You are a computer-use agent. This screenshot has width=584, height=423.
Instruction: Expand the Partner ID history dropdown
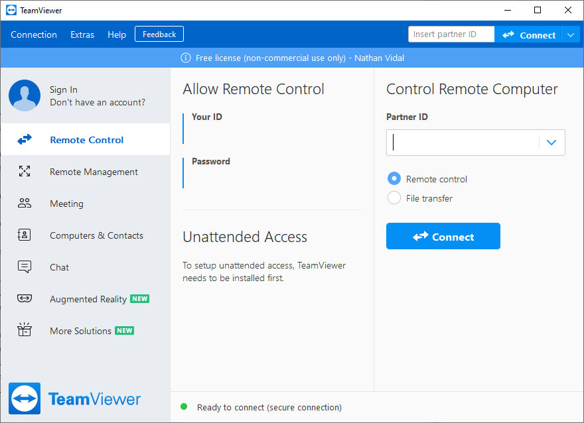[x=551, y=143]
